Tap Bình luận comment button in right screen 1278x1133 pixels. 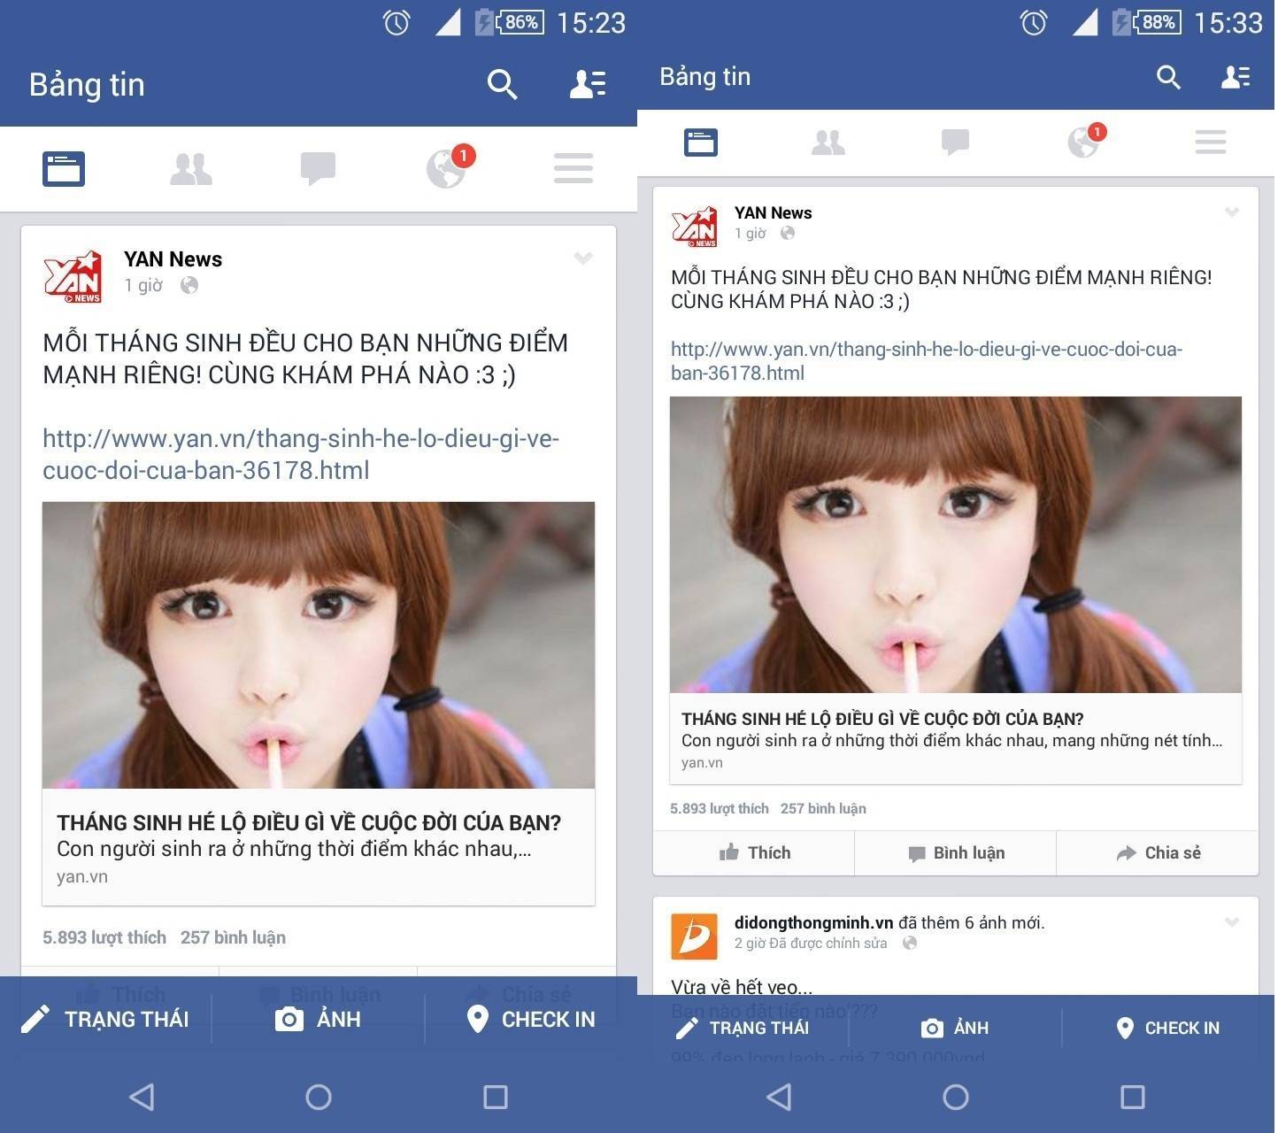(x=956, y=852)
